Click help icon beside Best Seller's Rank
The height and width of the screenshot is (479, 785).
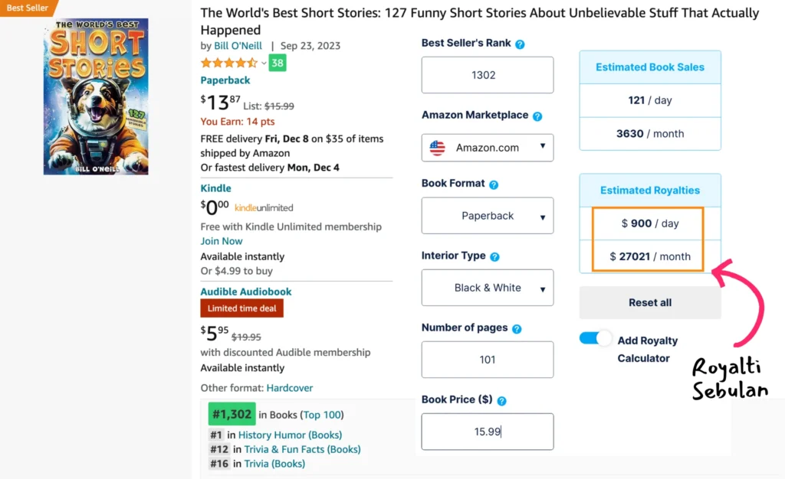[520, 44]
